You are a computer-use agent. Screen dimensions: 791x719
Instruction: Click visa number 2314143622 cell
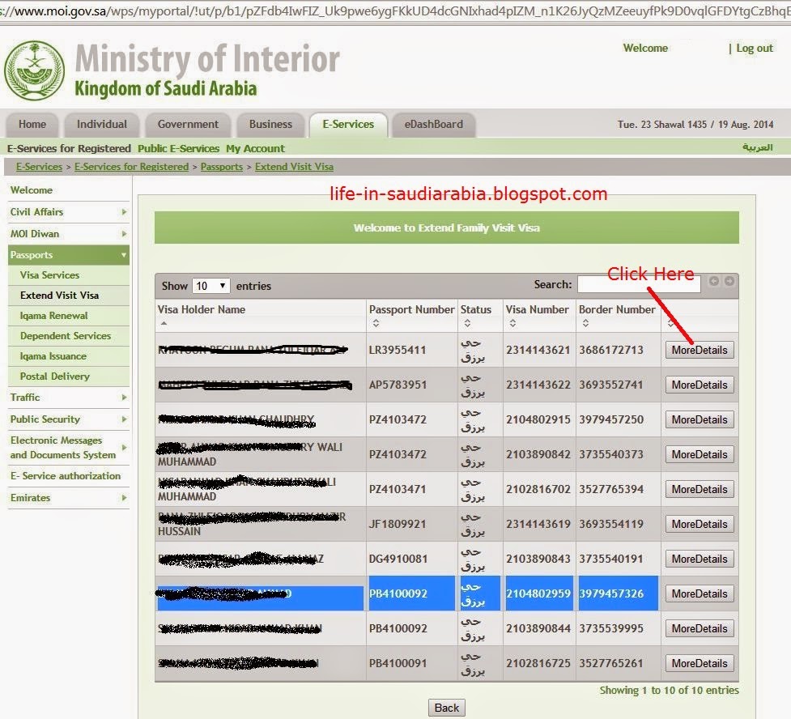coord(538,385)
